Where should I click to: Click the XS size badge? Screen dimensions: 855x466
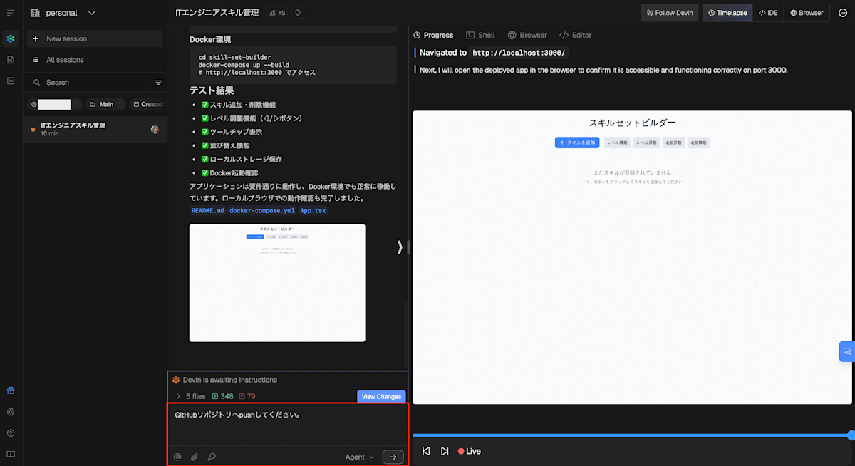click(278, 13)
